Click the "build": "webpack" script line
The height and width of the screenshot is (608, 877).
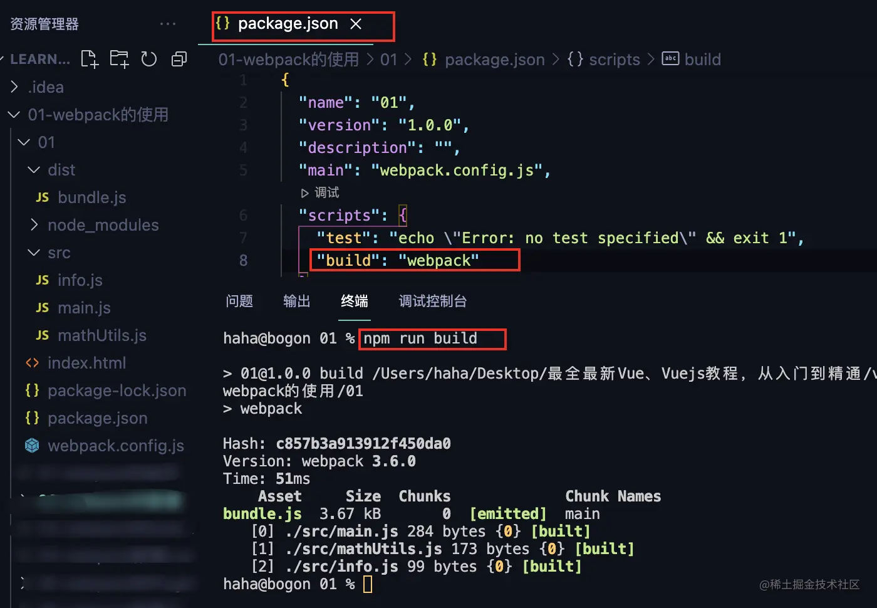[398, 260]
